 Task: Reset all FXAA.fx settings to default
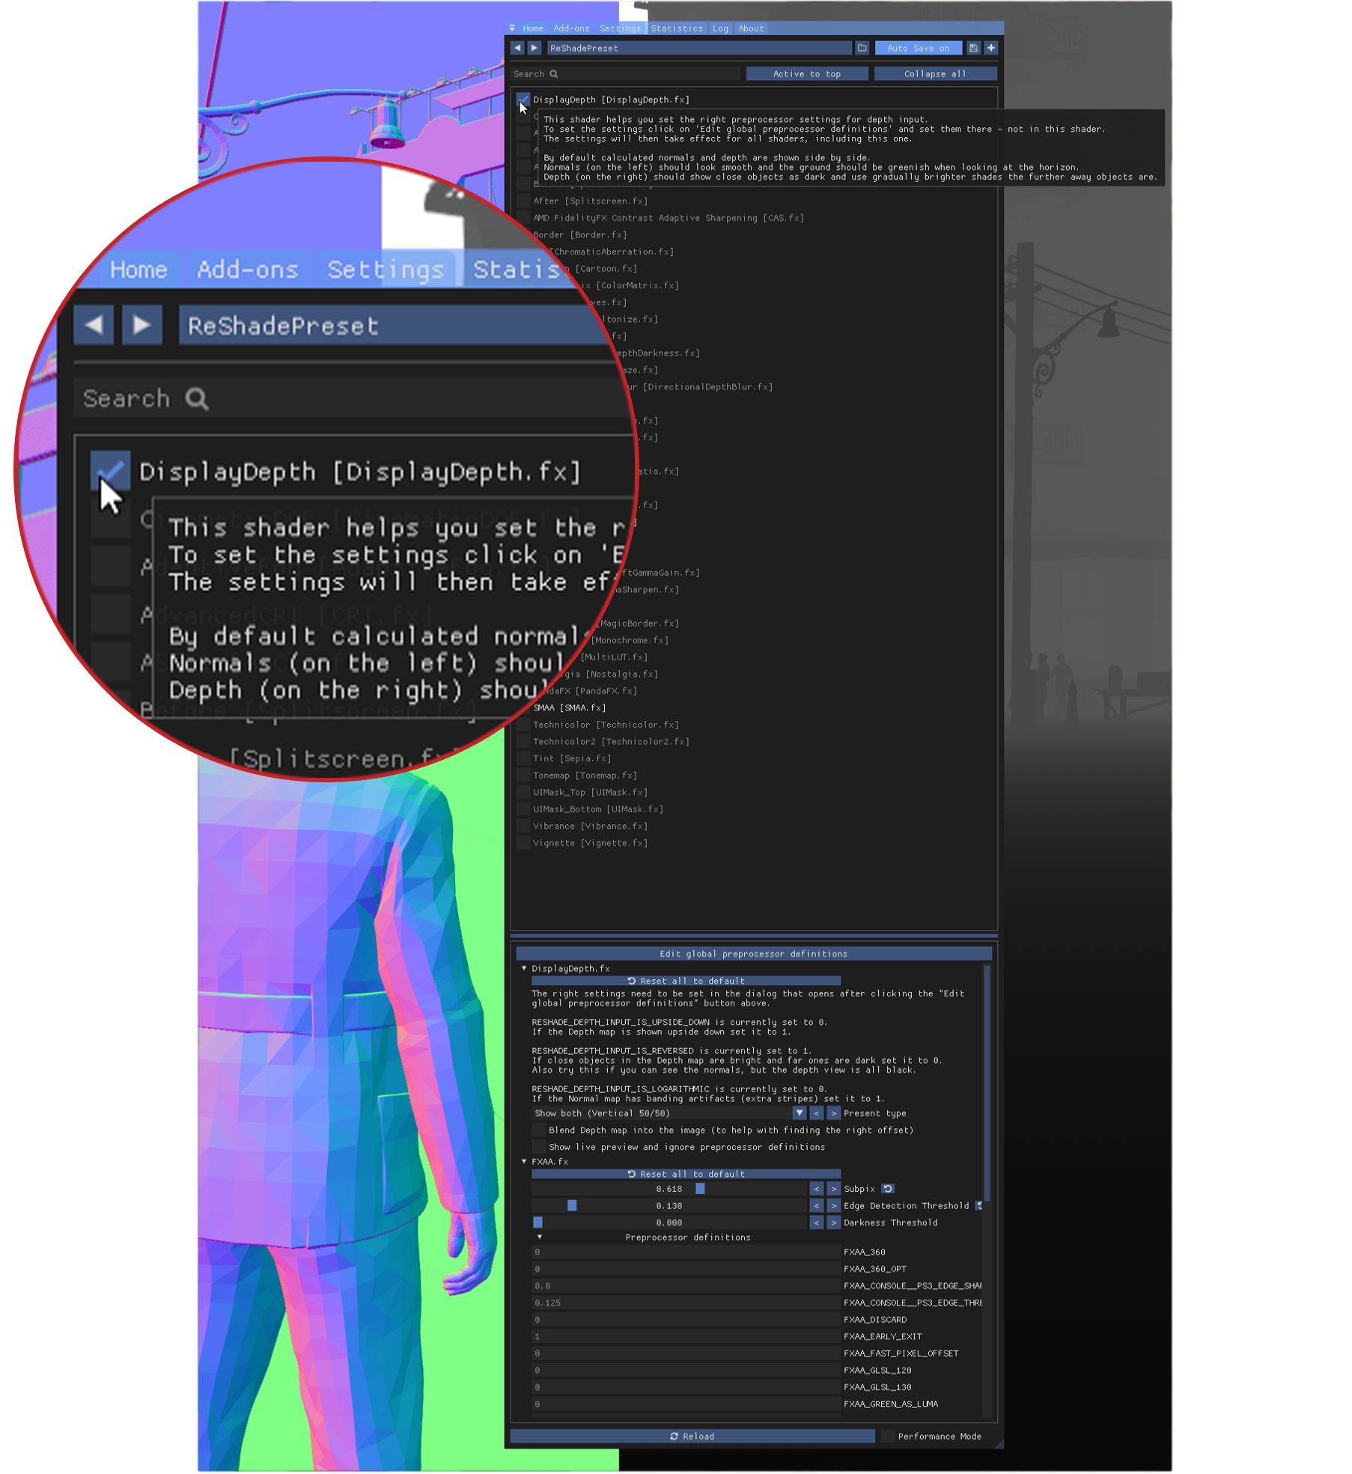click(x=686, y=1174)
